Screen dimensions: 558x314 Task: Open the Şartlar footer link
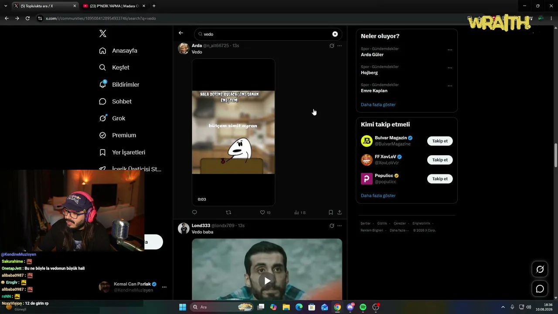[x=365, y=223]
